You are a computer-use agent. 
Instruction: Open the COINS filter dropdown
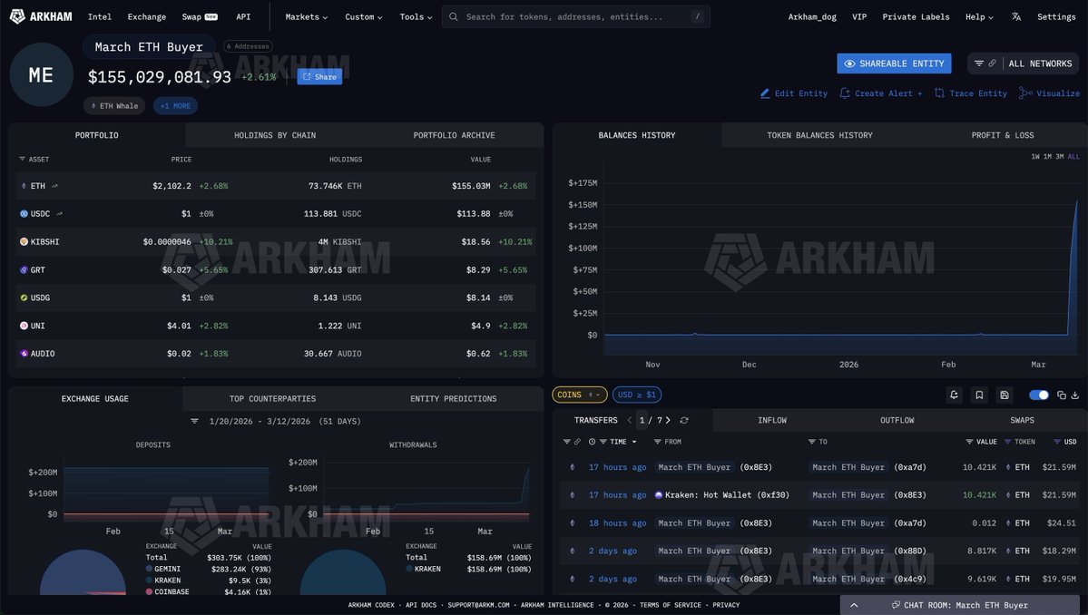click(579, 395)
